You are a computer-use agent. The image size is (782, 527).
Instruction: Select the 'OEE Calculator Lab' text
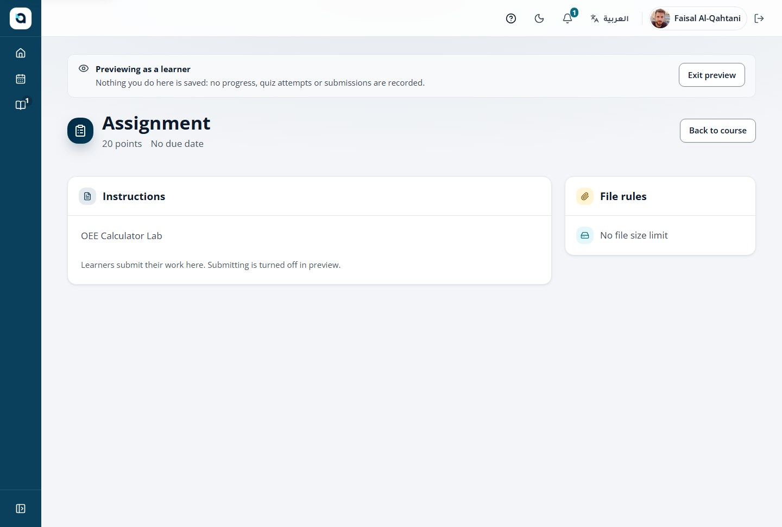point(122,236)
